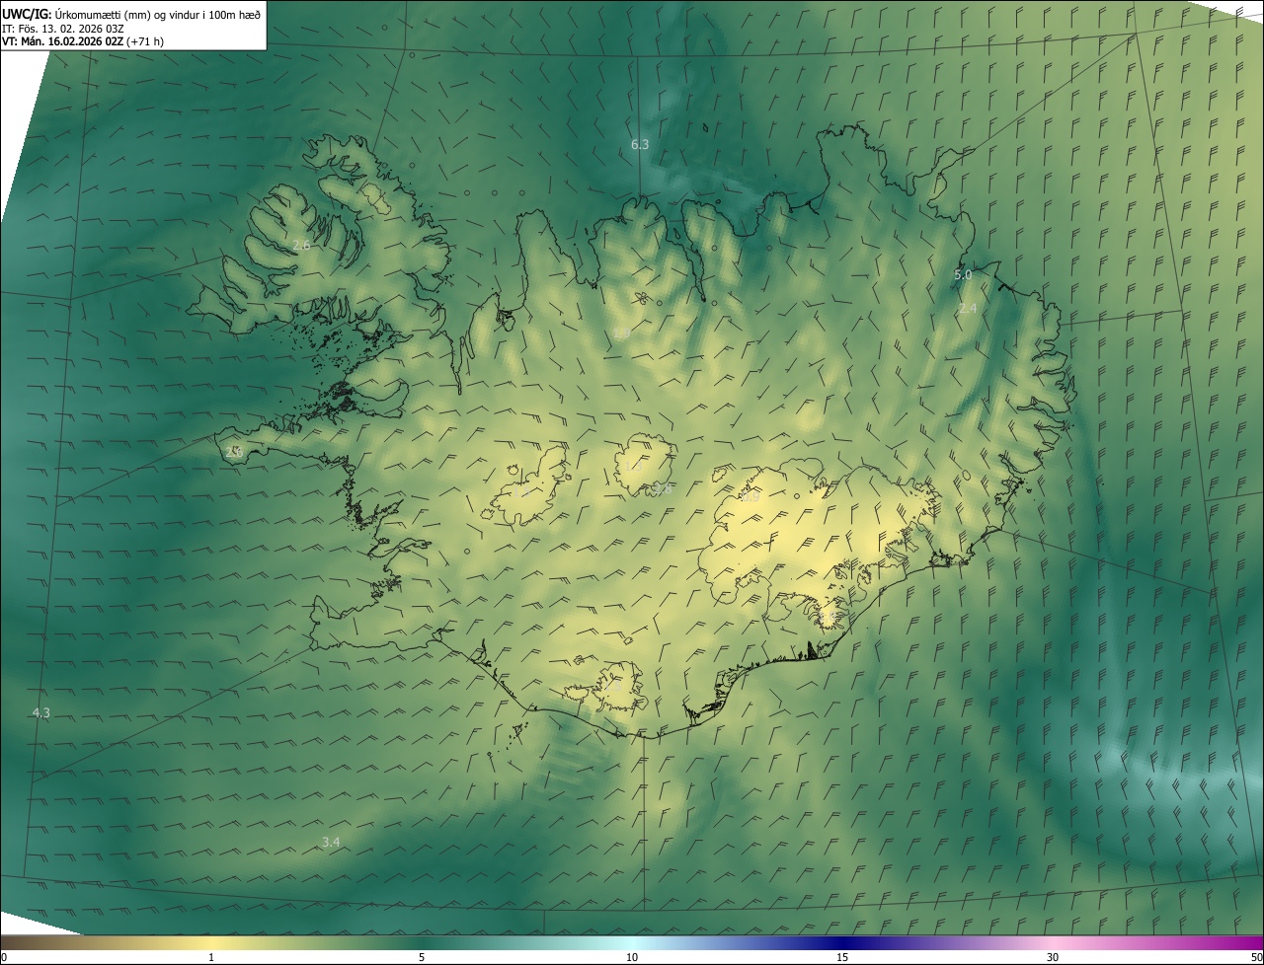
Task: Click the 2.4 value in the east
Action: coord(968,309)
